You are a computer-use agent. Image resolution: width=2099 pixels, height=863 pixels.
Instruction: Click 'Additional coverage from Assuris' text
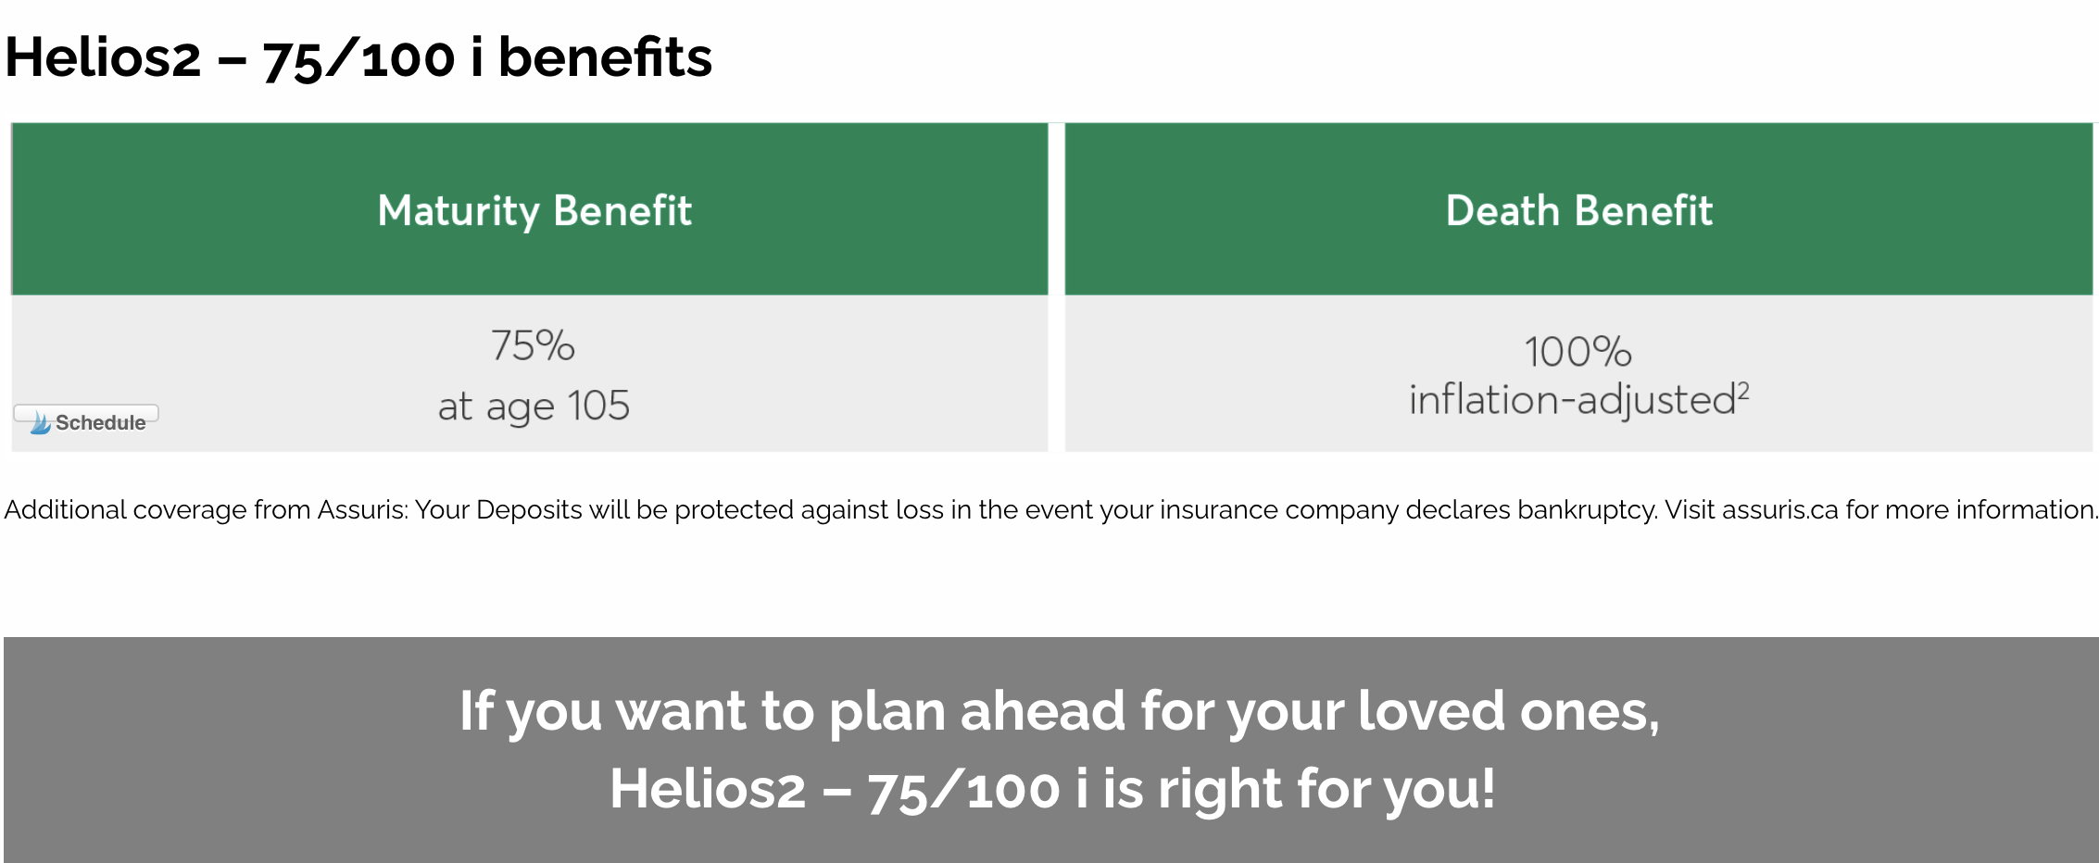point(205,509)
